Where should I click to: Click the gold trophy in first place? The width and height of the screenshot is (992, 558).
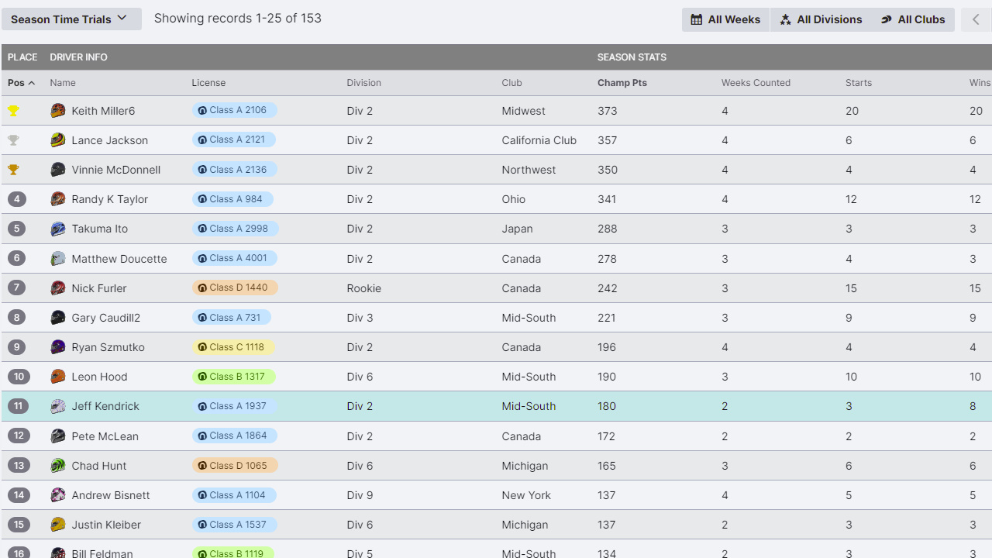click(x=13, y=111)
